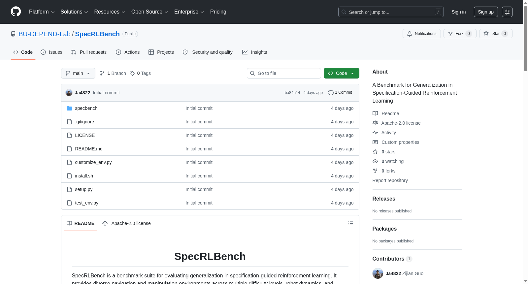Click the customize_env.py file icon
This screenshot has width=528, height=284.
69,162
